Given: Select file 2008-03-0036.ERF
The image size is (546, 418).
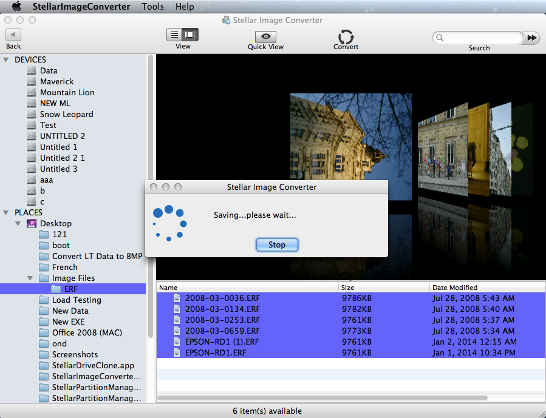Looking at the screenshot, I should click(x=351, y=298).
